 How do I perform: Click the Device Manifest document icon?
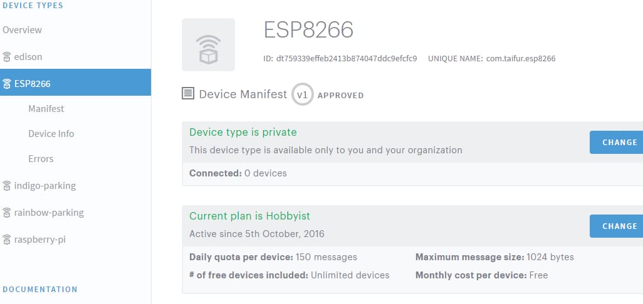click(x=188, y=94)
